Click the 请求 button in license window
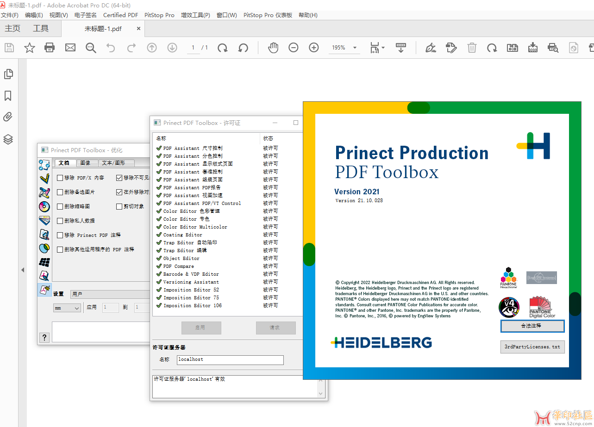 (275, 328)
